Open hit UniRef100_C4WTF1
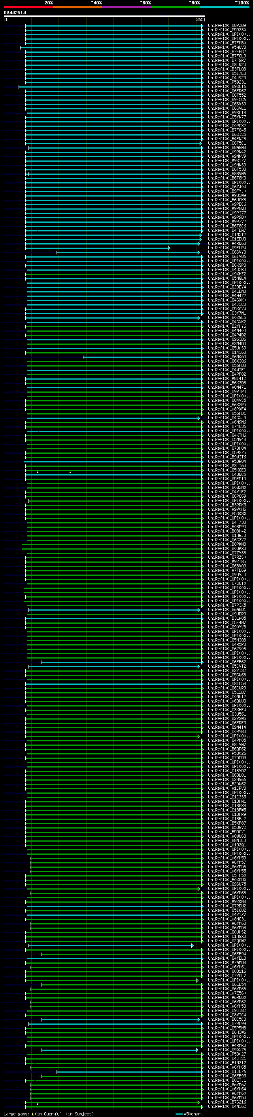Viewport: 253px width, 1117px height. pyautogui.click(x=227, y=370)
